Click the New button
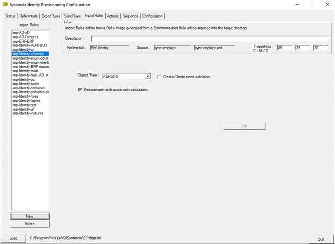 click(x=30, y=216)
